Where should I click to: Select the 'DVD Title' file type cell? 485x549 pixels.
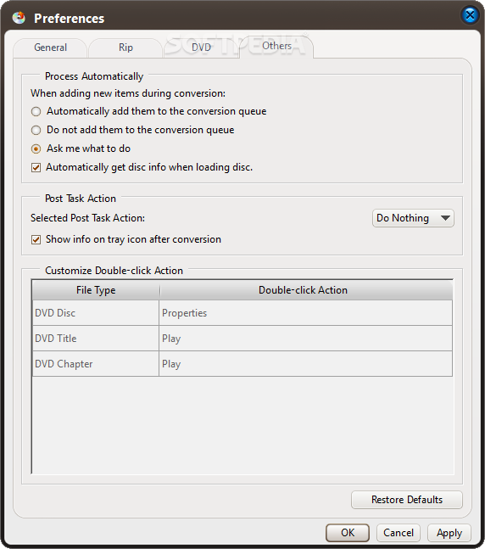pos(96,339)
